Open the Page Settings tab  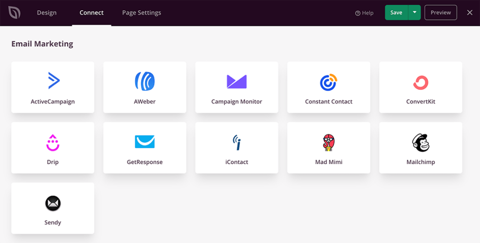point(142,13)
